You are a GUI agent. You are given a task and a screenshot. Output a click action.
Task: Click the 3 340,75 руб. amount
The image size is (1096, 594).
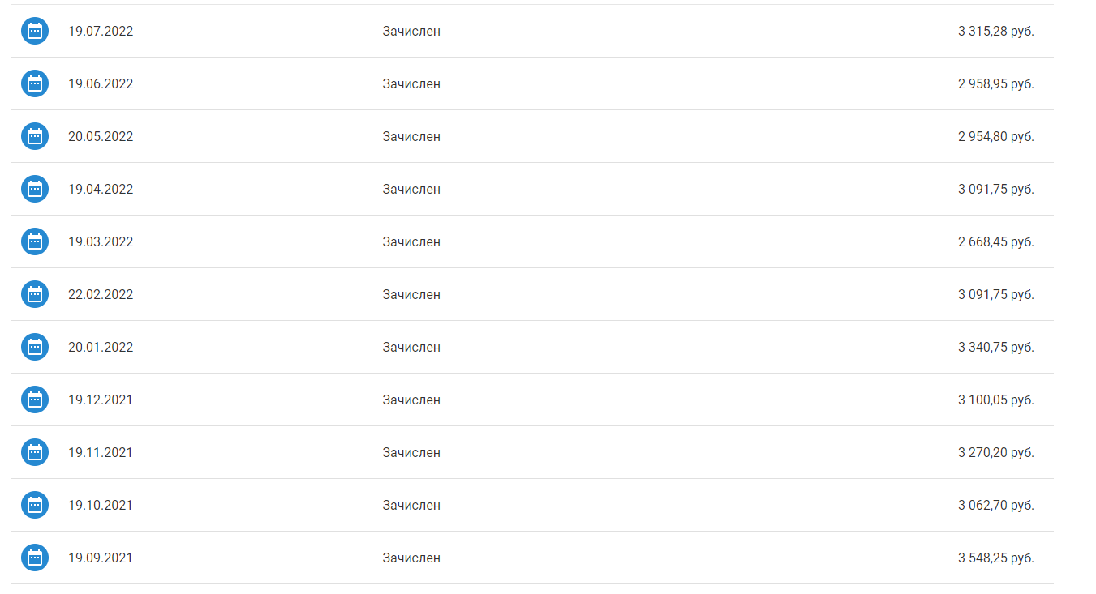995,348
